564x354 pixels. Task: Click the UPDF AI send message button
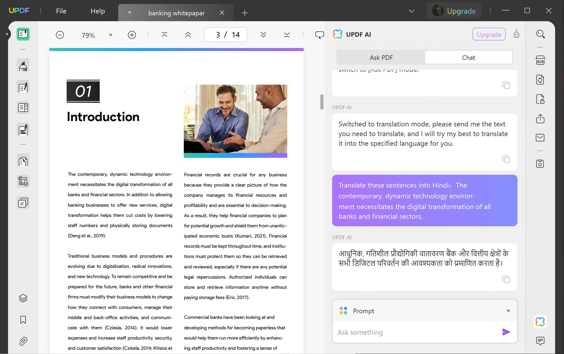506,332
